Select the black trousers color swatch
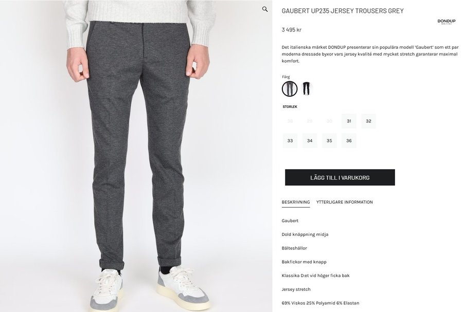463x312 pixels. 307,88
